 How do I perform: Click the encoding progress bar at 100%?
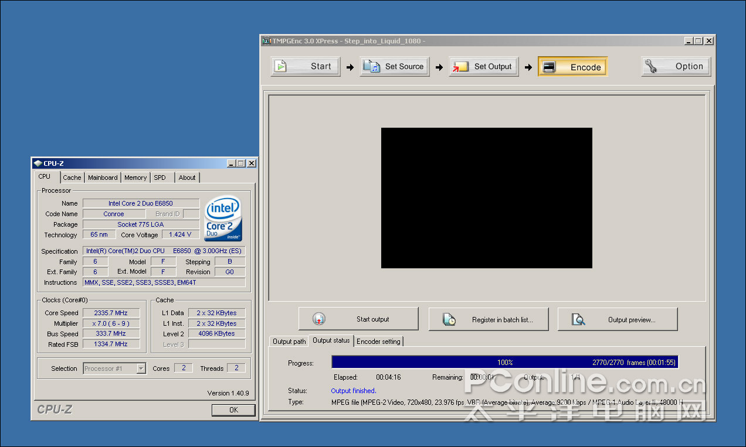coord(505,363)
